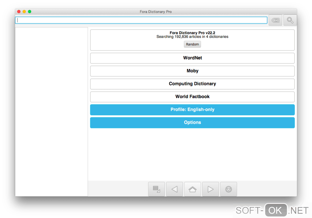
Task: Open the Computing Dictionary
Action: pos(192,84)
